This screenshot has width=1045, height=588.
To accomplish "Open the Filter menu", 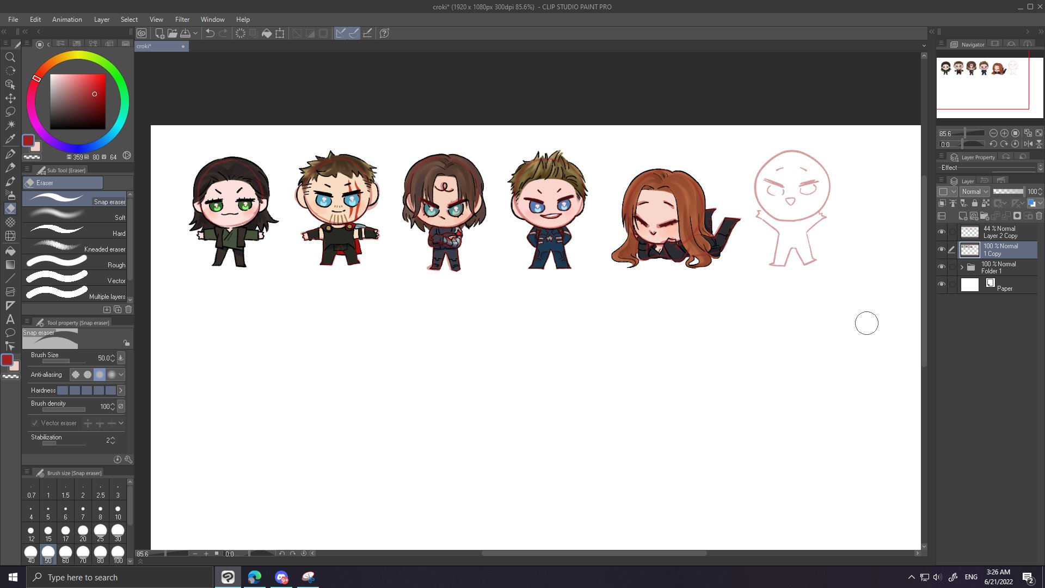I will (x=182, y=20).
